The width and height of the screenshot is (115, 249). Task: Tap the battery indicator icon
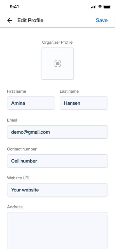pos(107,7)
